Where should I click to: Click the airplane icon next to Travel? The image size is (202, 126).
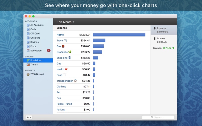tap(66, 40)
